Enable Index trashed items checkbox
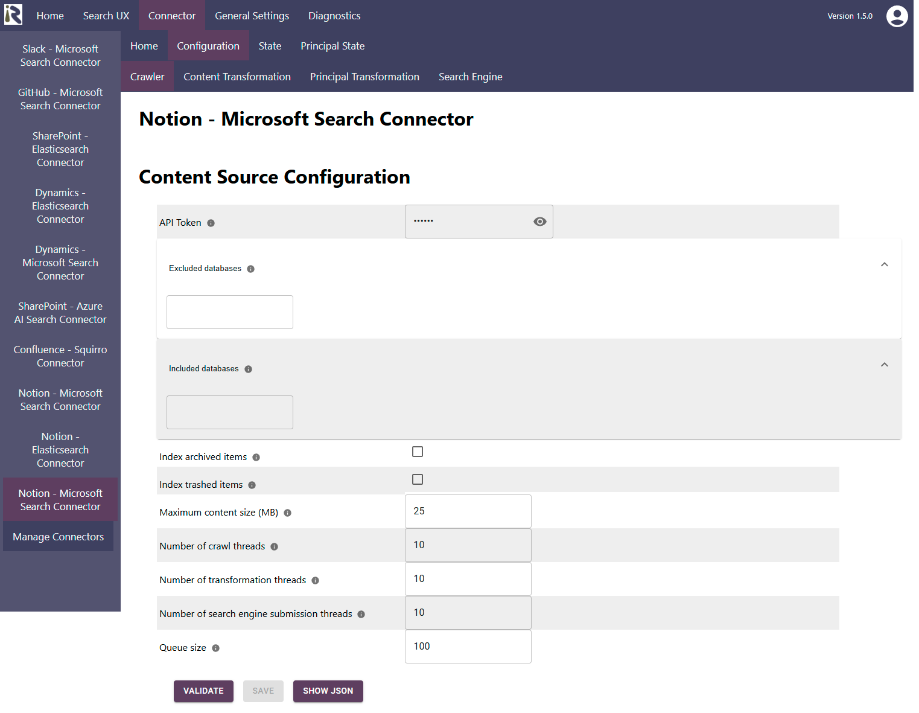 [418, 479]
